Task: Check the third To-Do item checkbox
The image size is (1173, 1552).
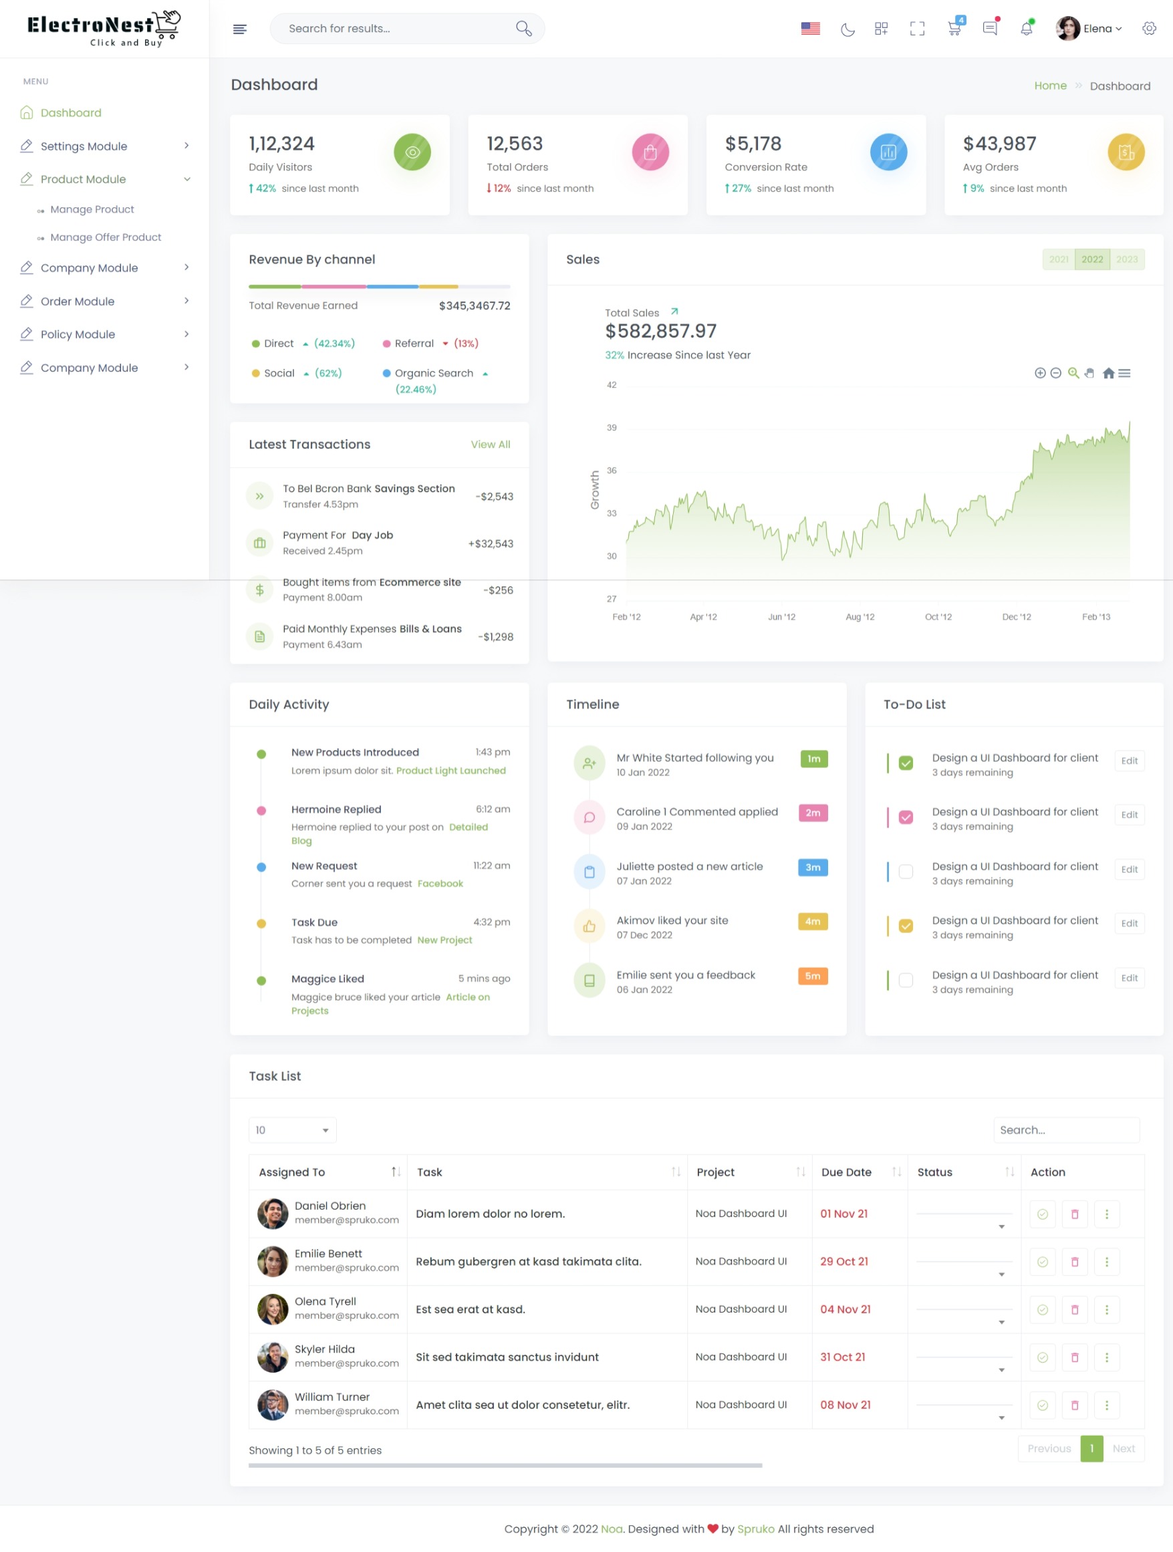Action: click(x=906, y=872)
